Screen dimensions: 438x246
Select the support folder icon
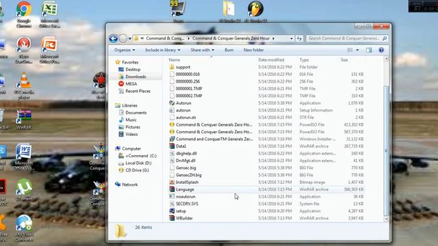click(172, 67)
